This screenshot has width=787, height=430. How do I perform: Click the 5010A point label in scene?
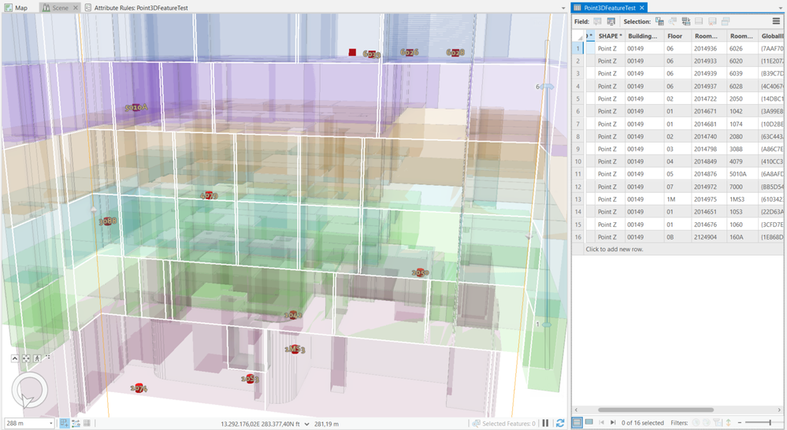[x=136, y=107]
